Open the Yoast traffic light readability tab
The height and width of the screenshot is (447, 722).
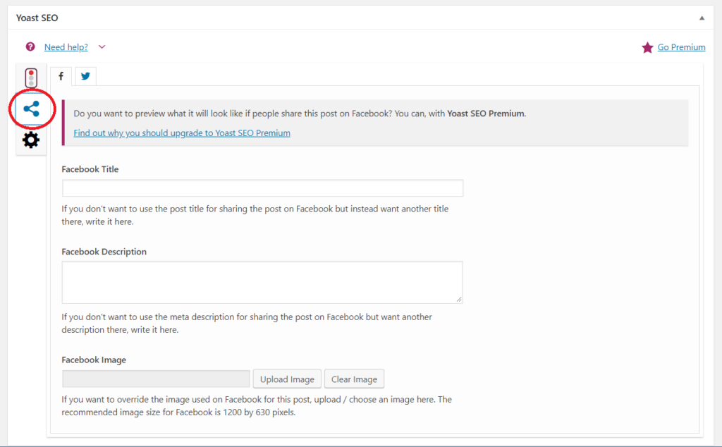[31, 78]
